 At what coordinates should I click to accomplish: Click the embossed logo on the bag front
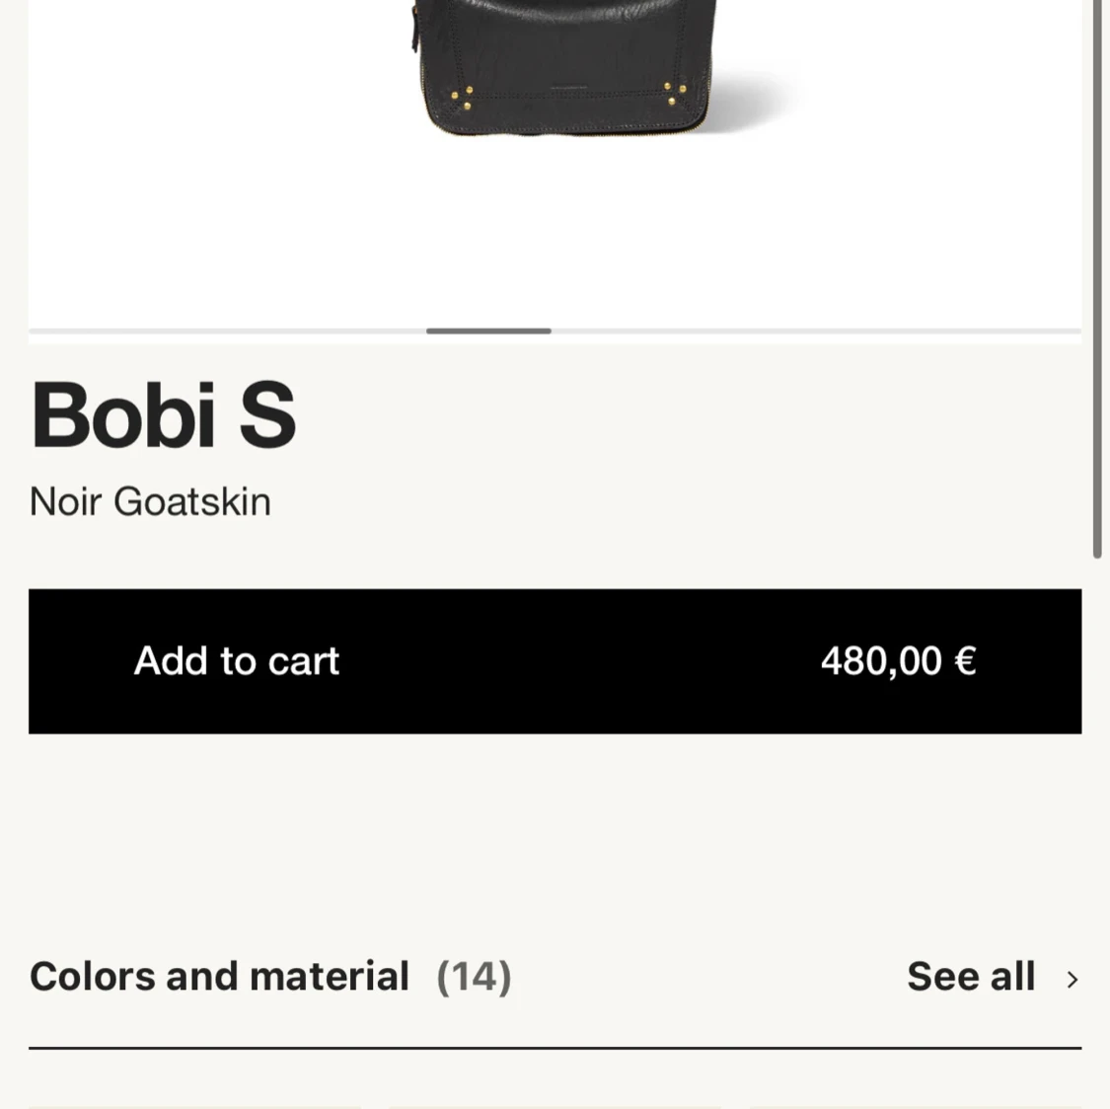(x=567, y=89)
